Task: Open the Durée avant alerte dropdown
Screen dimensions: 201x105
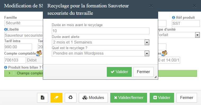Action: 100,42
